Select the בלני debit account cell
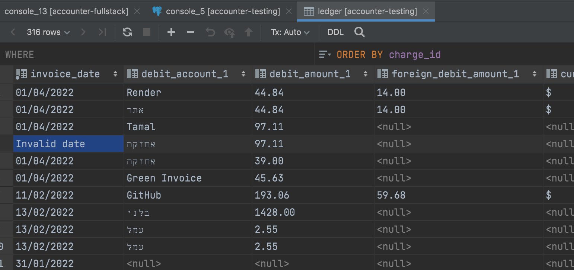 click(188, 212)
